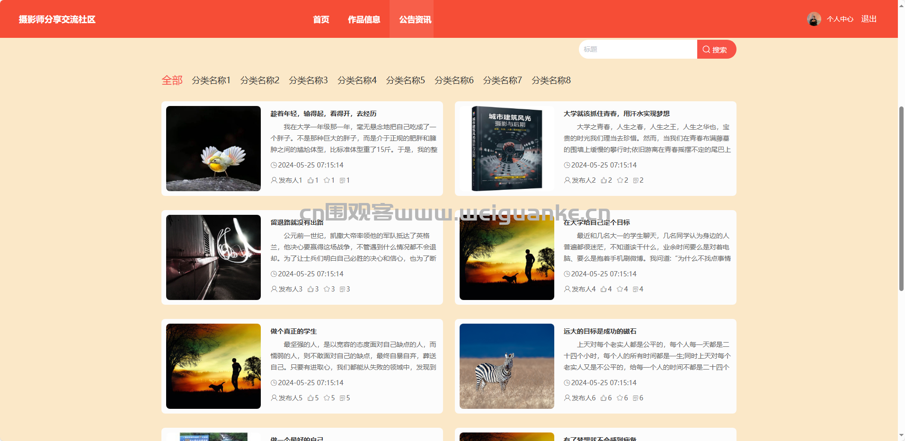
Task: Click the user icon beside 发布人3
Action: [x=274, y=289]
